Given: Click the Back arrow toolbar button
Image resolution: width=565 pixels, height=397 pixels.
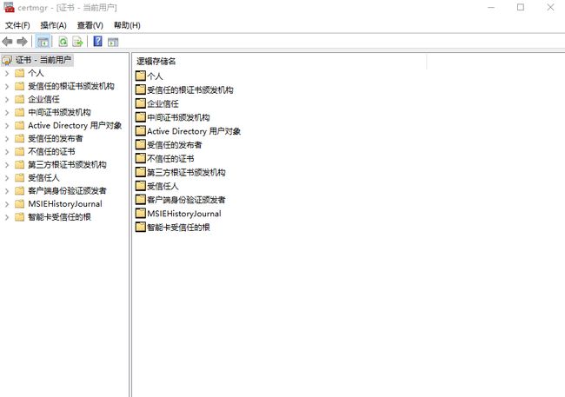Looking at the screenshot, I should point(7,42).
